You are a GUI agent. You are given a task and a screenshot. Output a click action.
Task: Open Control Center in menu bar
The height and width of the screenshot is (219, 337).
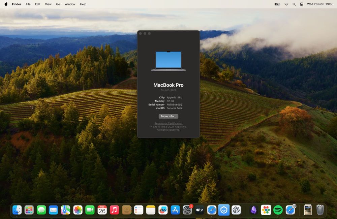[302, 4]
